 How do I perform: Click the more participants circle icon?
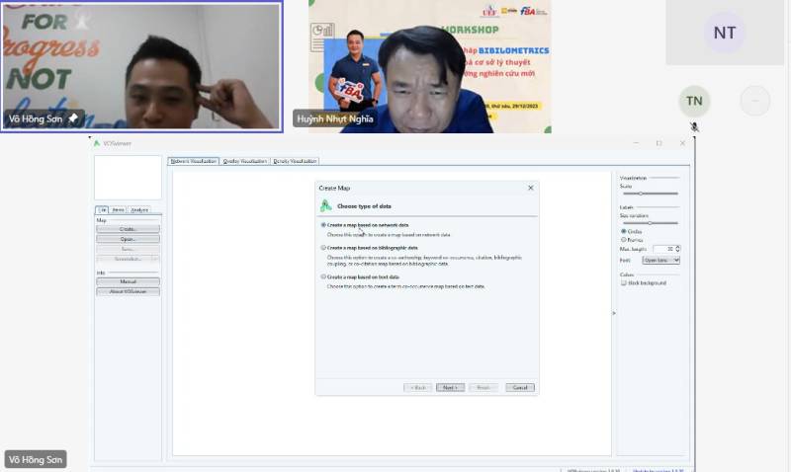755,101
